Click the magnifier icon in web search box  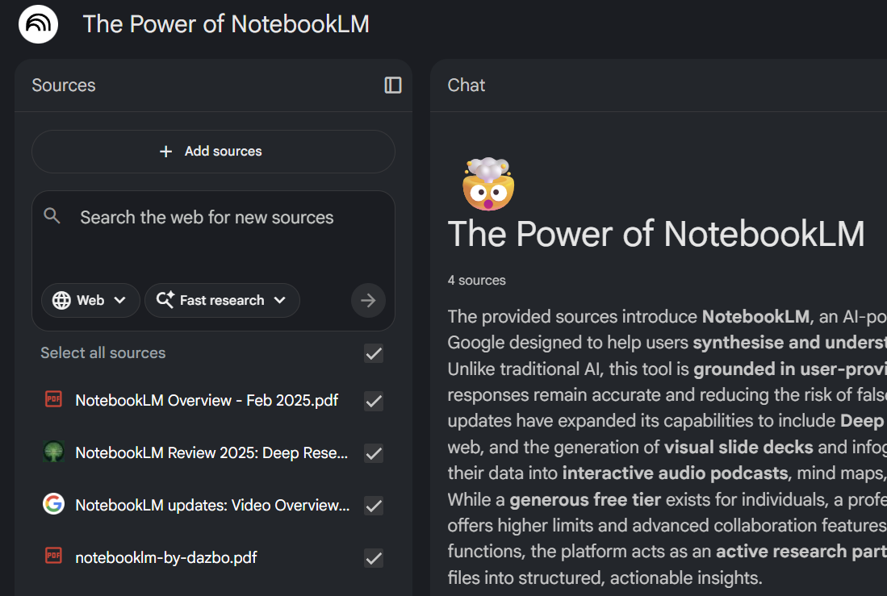[52, 215]
